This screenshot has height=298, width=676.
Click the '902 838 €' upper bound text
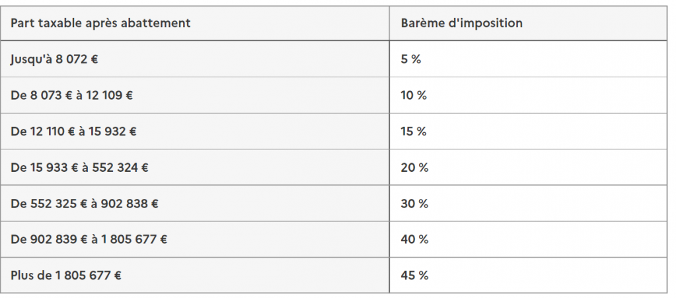point(130,203)
